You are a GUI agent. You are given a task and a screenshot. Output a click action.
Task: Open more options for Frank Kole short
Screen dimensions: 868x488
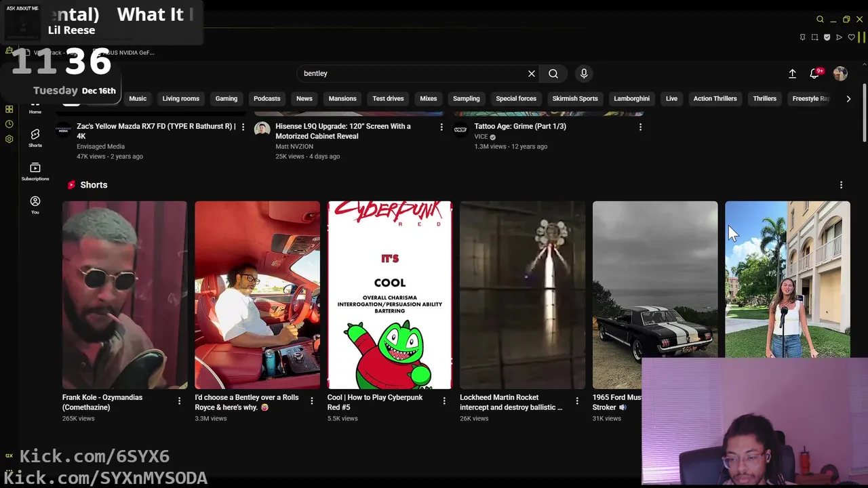(179, 401)
